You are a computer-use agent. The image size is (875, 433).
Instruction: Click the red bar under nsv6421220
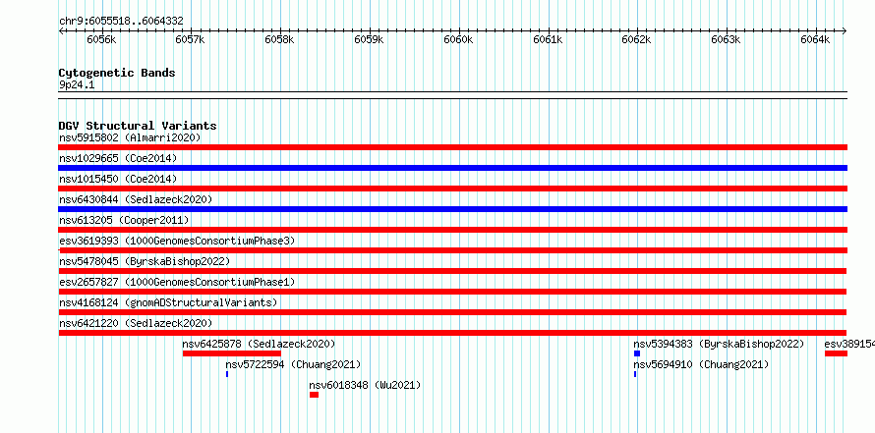click(452, 333)
